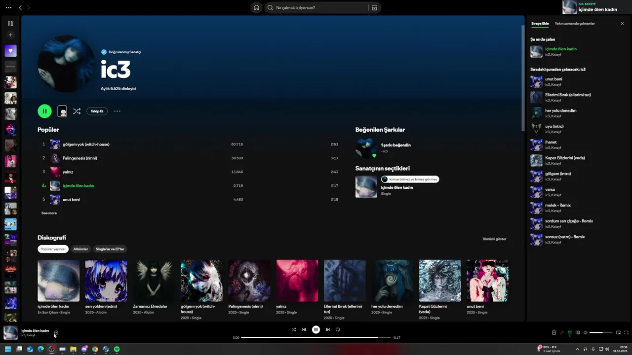This screenshot has height=355, width=632.
Task: Open File Explorer from the taskbar
Action: (73, 349)
